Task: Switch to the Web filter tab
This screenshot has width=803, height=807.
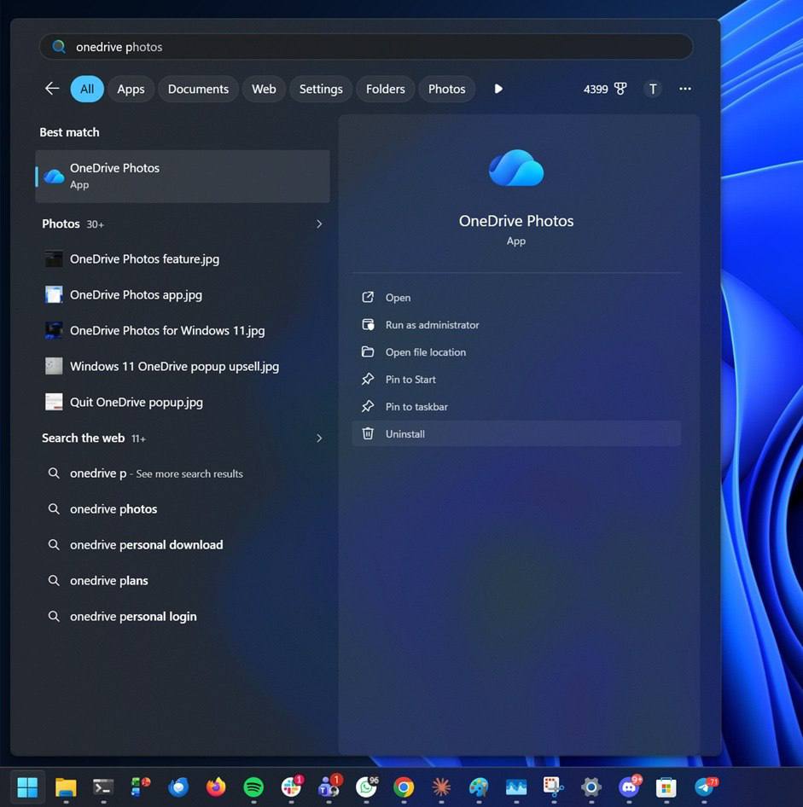Action: (x=264, y=89)
